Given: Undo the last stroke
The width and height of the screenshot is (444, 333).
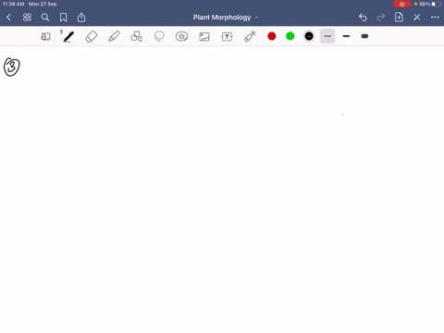Looking at the screenshot, I should (x=363, y=18).
